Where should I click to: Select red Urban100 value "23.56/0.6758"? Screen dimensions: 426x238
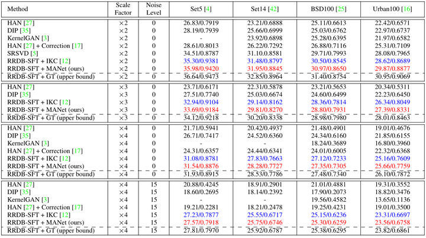[x=393, y=223]
